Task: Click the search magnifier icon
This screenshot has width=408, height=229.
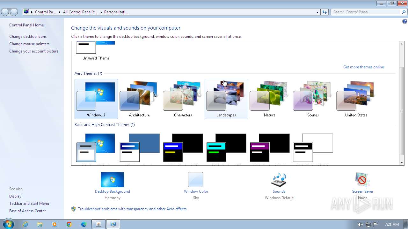Action: (x=404, y=12)
